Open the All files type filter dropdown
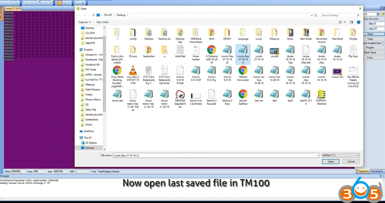The height and width of the screenshot is (203, 385). pos(341,155)
